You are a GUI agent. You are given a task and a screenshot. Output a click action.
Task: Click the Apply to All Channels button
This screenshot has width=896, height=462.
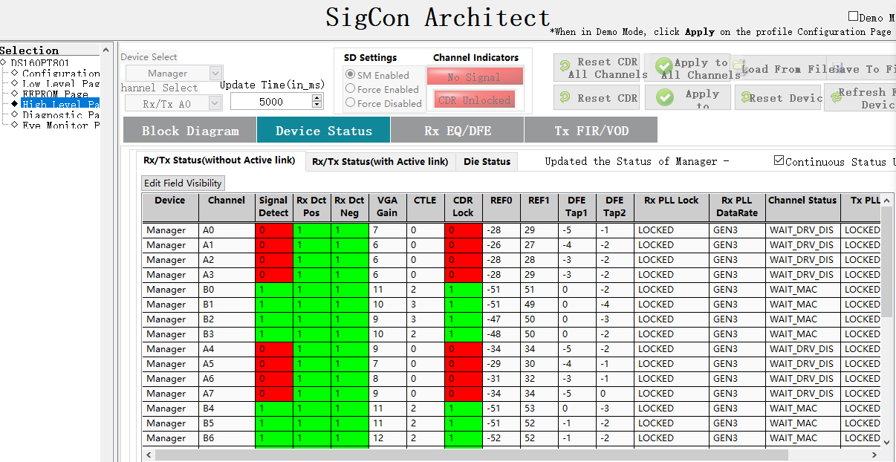tap(687, 68)
